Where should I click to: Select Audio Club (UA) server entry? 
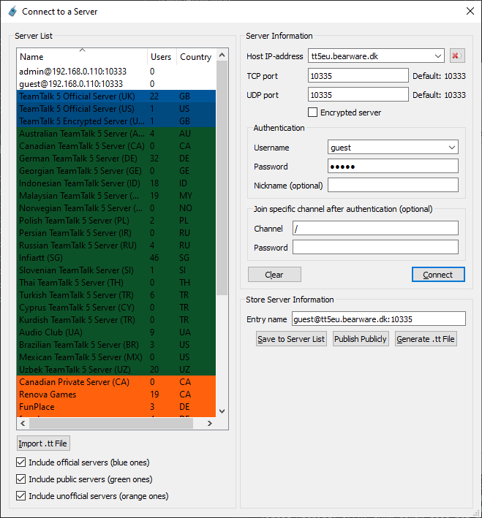click(x=116, y=332)
